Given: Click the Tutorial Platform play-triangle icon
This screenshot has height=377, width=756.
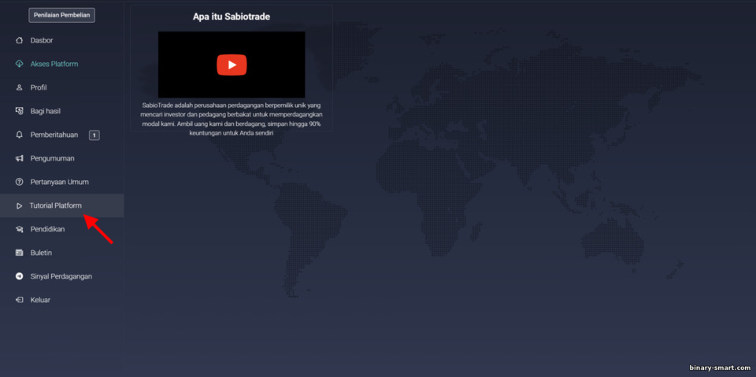Looking at the screenshot, I should point(19,206).
